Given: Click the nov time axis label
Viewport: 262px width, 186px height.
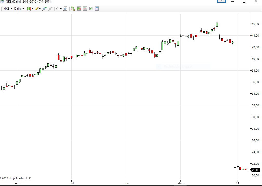Looking at the screenshot, I should tap(126, 183).
